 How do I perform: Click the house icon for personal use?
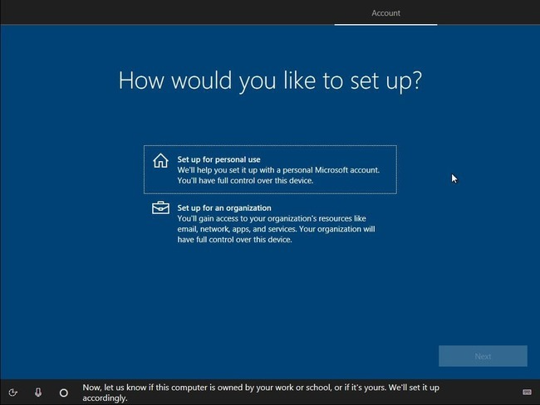tap(160, 161)
